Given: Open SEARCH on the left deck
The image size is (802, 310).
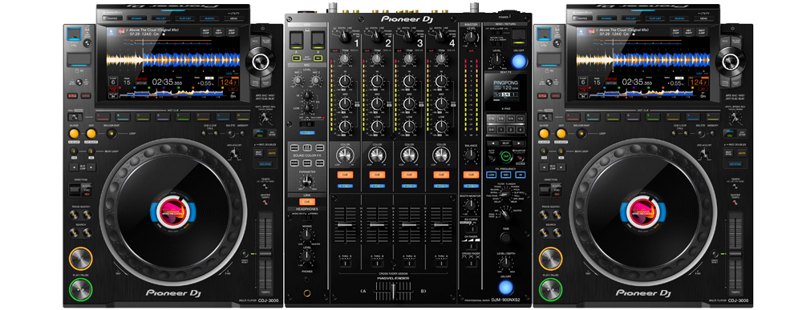Looking at the screenshot, I should tap(209, 18).
